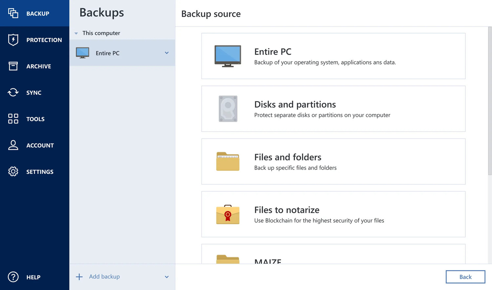Open the Add backup dropdown arrow
Screen dimensions: 492x290
[167, 277]
